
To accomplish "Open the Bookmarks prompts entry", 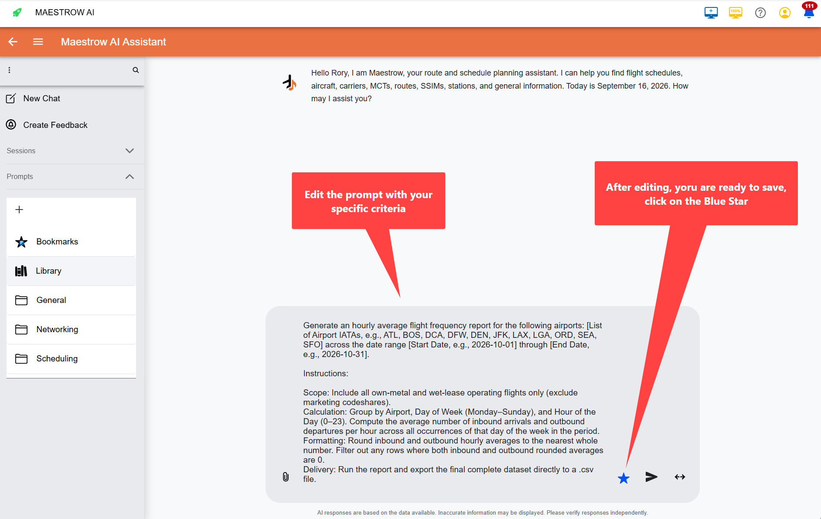I will (71, 241).
